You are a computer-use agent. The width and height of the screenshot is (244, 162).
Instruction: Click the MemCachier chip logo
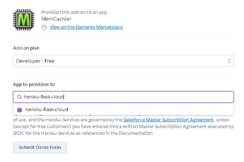[x=24, y=20]
